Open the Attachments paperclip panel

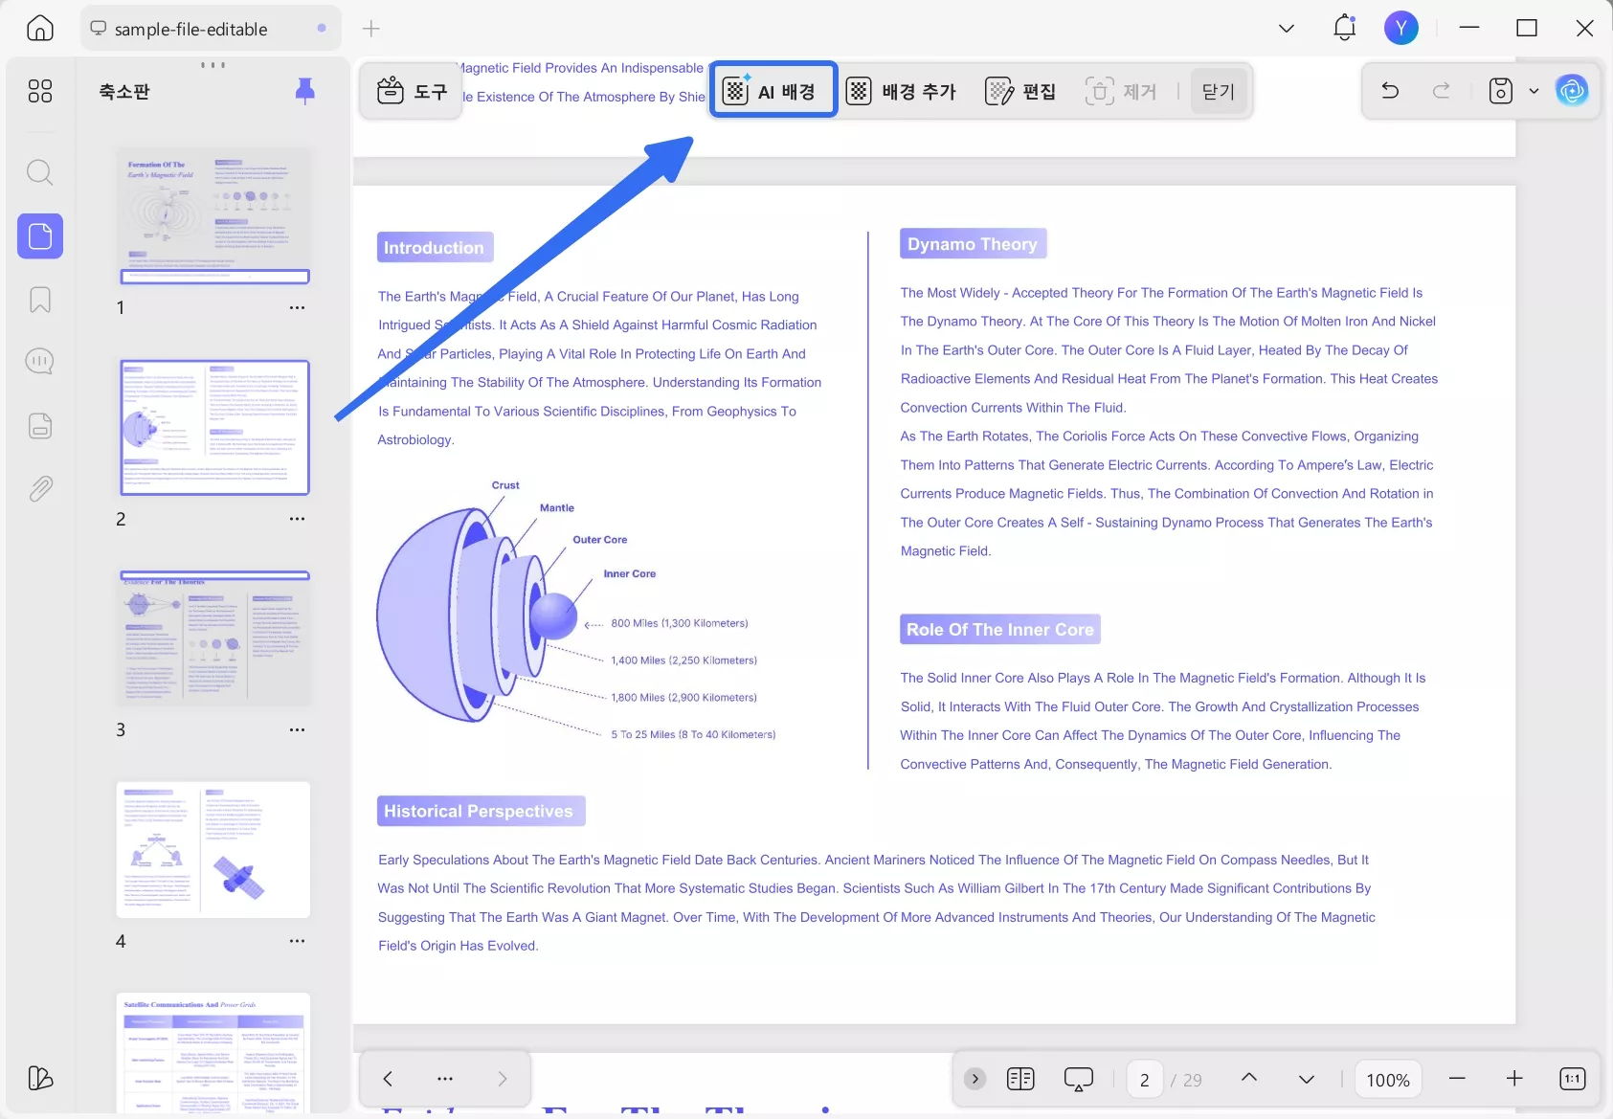coord(40,489)
